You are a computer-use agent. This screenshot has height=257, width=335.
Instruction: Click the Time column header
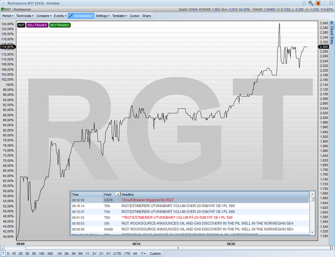[87, 194]
